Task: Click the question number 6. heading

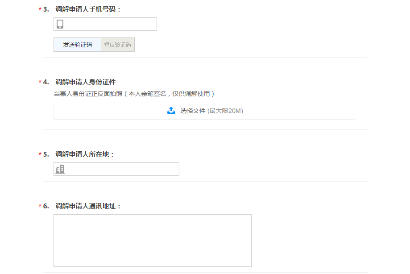Action: 46,206
